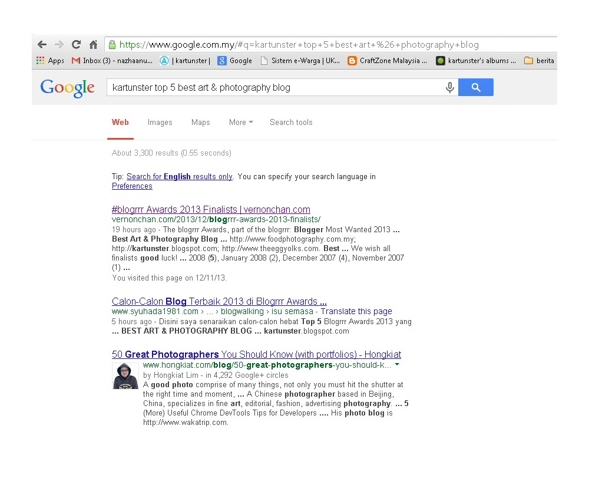Open #blogrrr Awards 2013 Finalists result
Viewport: 589px width, 488px height.
211,209
